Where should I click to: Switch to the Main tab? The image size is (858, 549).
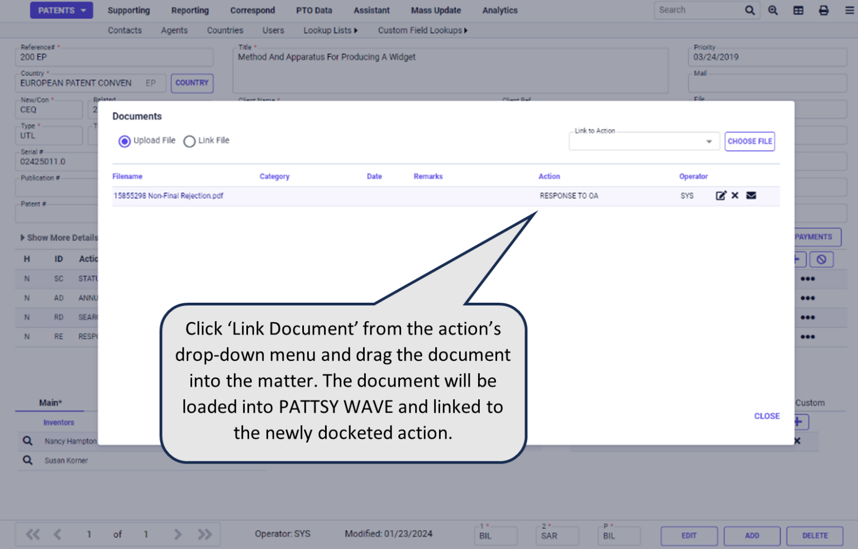coord(49,403)
